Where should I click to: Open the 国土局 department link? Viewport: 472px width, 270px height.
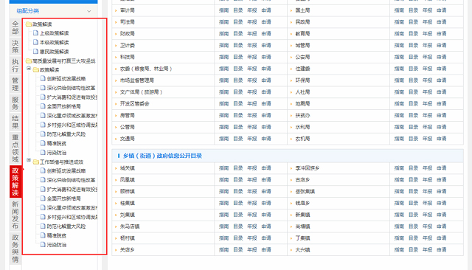pyautogui.click(x=302, y=10)
